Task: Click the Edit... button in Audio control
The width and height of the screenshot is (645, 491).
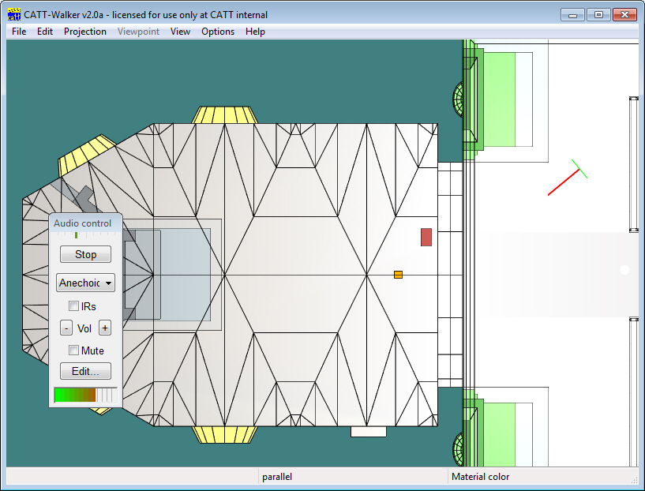Action: pyautogui.click(x=85, y=371)
